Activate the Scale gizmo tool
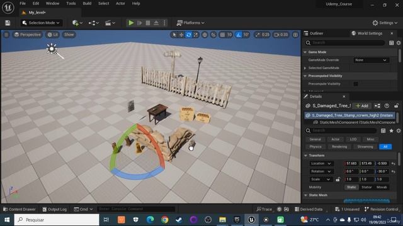The width and height of the screenshot is (403, 226). pyautogui.click(x=196, y=35)
